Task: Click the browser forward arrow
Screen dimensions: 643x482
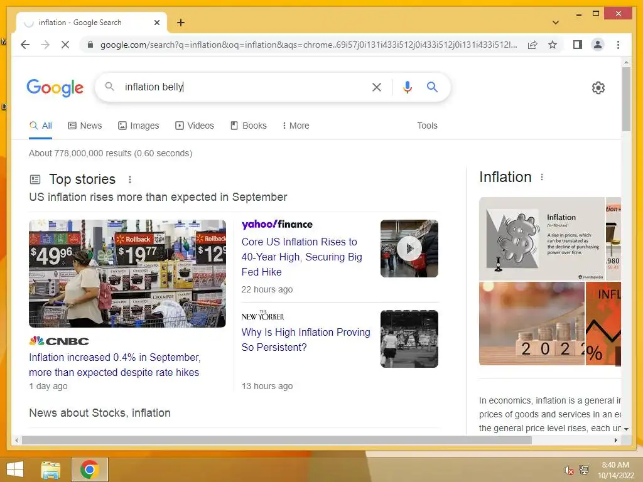Action: (x=45, y=45)
